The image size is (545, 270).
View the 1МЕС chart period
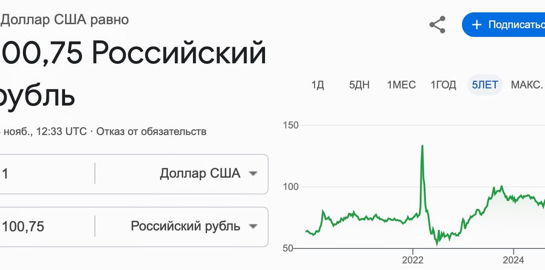point(401,85)
